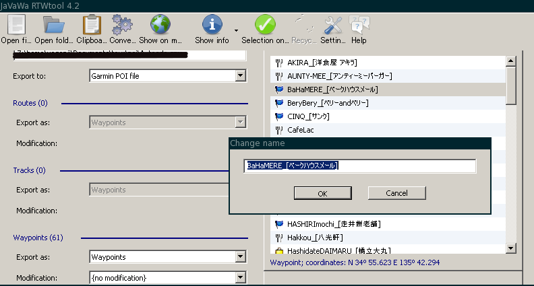Viewport: 534px width, 286px height.
Task: Click the Recycle toolbar icon
Action: click(x=304, y=25)
